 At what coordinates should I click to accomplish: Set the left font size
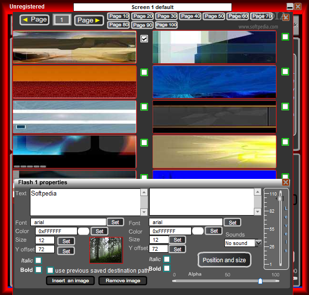pyautogui.click(x=66, y=241)
